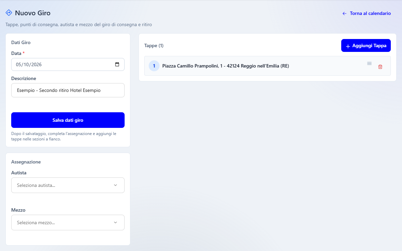This screenshot has width=402, height=251.
Task: Click the Descrizione field label
Action: click(23, 78)
